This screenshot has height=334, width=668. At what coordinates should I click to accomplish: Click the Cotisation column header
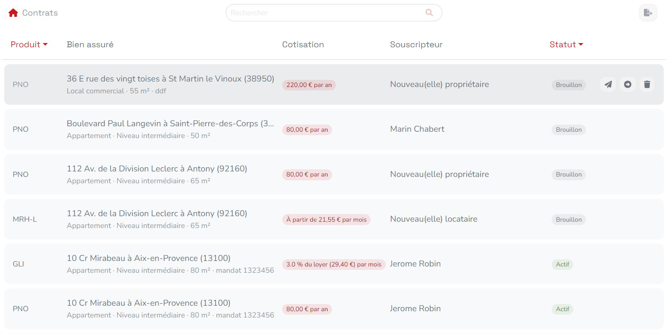(303, 44)
